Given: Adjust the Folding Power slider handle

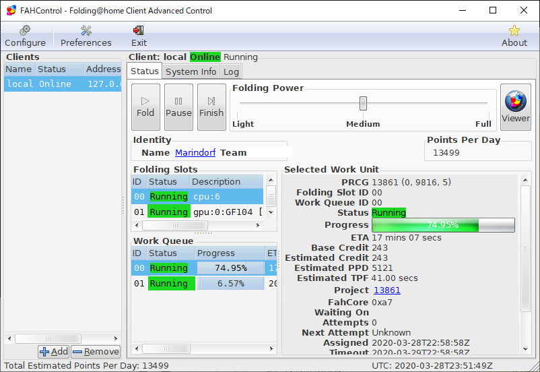Looking at the screenshot, I should [x=363, y=103].
